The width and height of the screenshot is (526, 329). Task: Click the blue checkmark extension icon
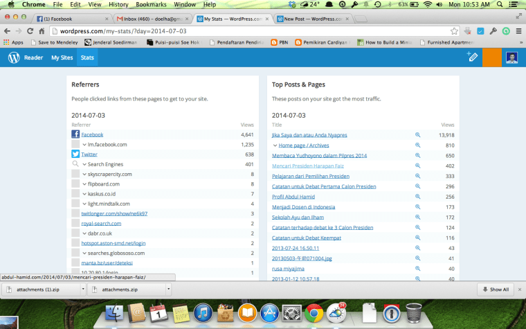(480, 31)
